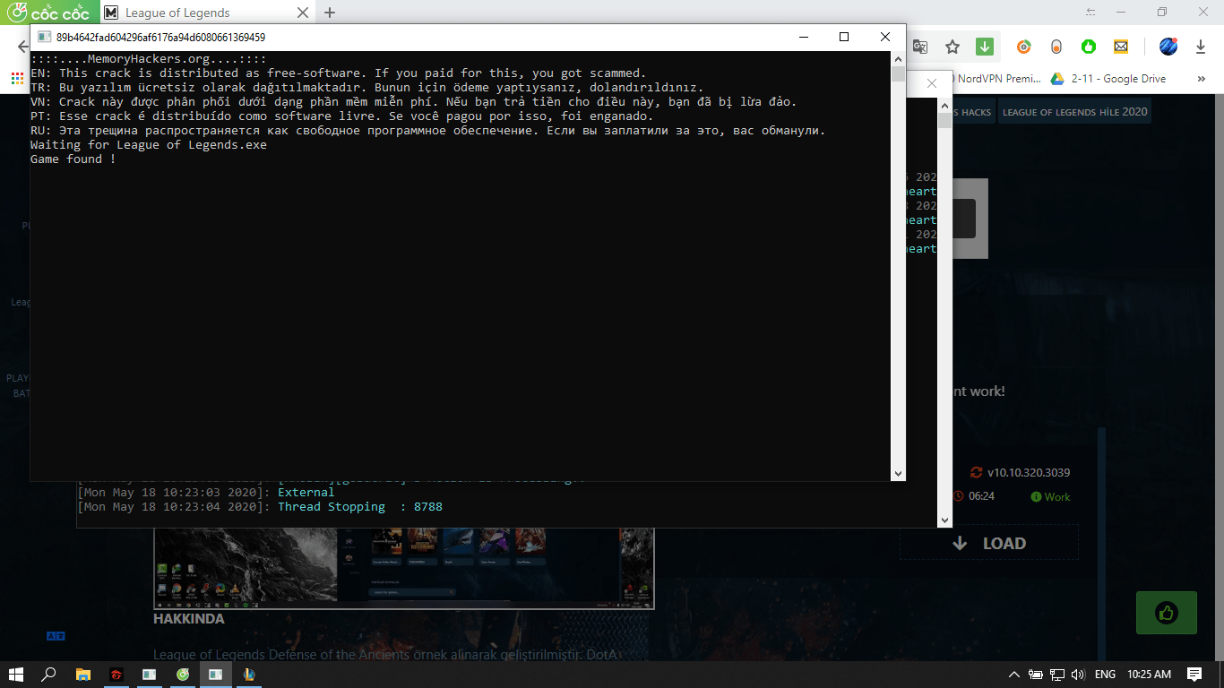Click the screenshot thumbnail above HAKKINDA
This screenshot has width=1224, height=688.
[404, 569]
